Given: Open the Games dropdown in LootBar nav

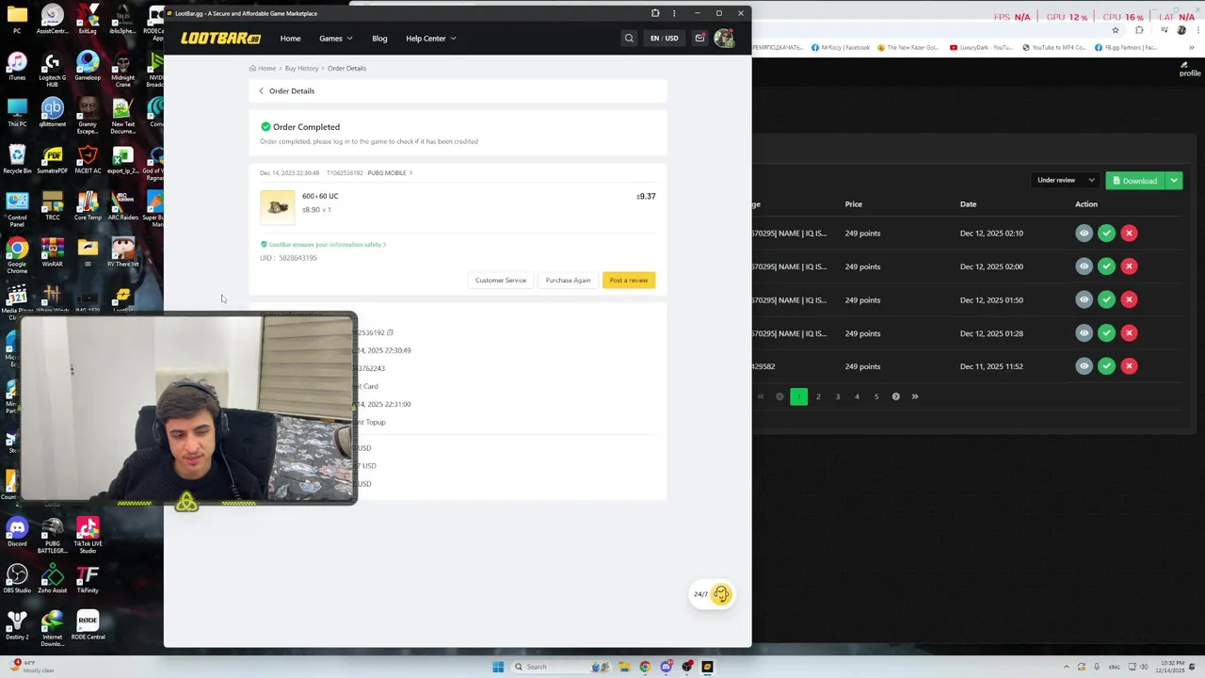Looking at the screenshot, I should coord(336,39).
